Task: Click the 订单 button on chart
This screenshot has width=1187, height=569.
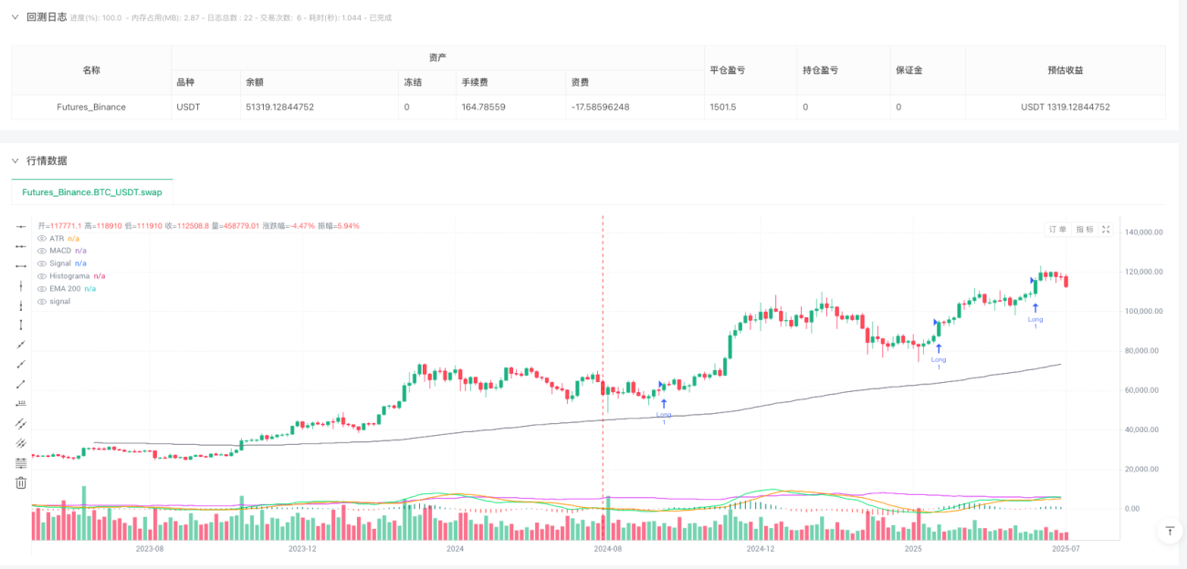Action: (x=1057, y=230)
